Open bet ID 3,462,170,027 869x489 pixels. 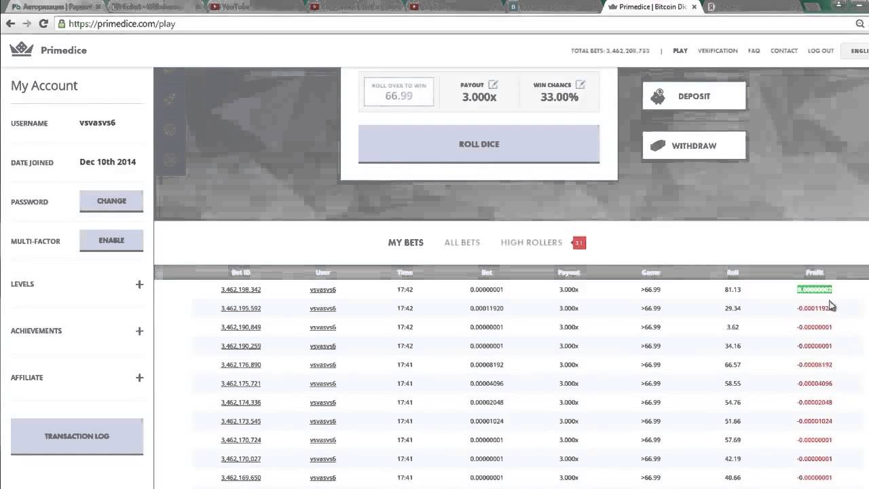click(x=241, y=459)
